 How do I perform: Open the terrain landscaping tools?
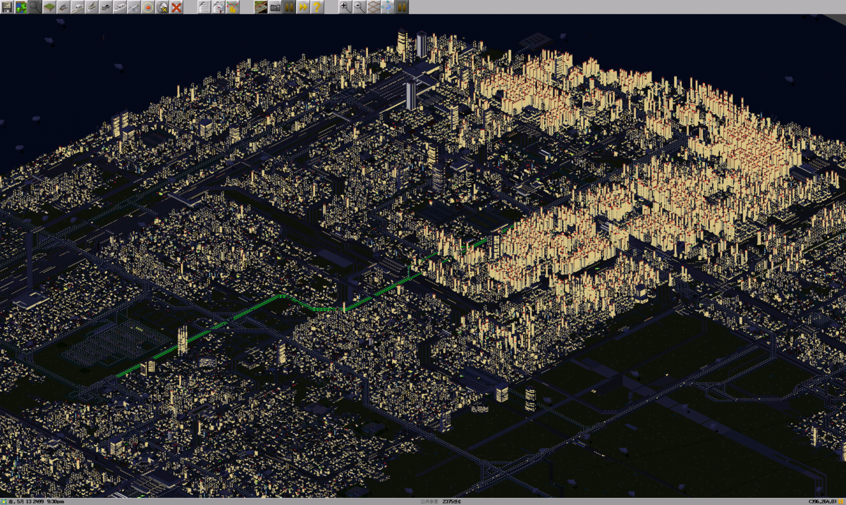tap(49, 7)
